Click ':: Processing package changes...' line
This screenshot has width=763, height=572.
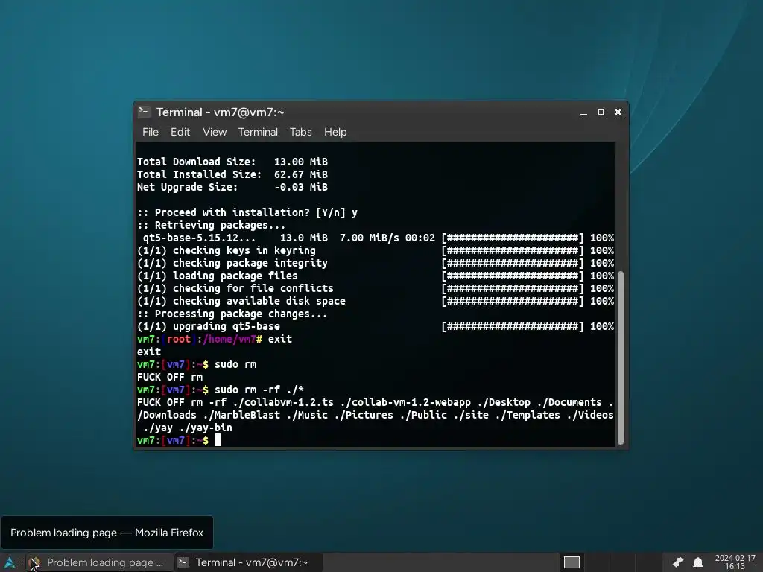click(232, 314)
